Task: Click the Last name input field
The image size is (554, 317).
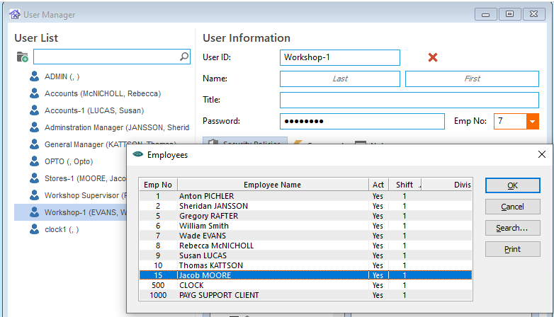Action: coord(340,79)
